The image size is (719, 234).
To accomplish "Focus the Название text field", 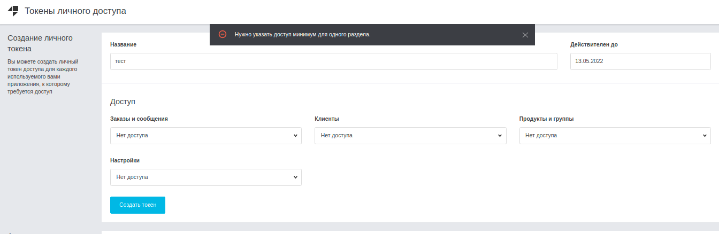I will [334, 61].
